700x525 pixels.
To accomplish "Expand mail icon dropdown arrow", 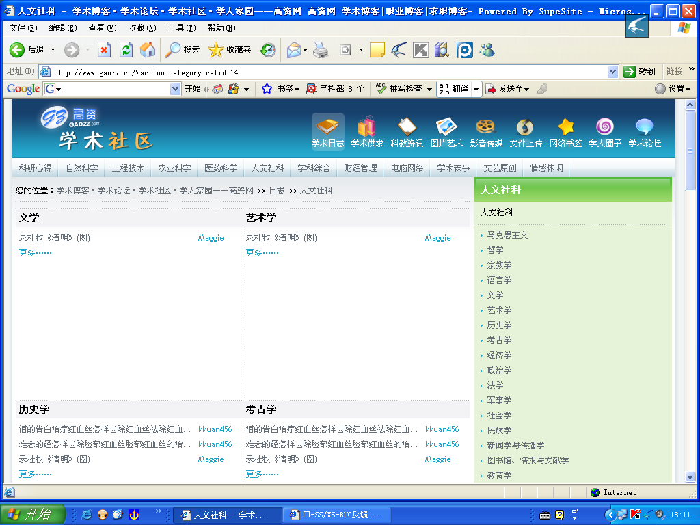I will coord(306,50).
